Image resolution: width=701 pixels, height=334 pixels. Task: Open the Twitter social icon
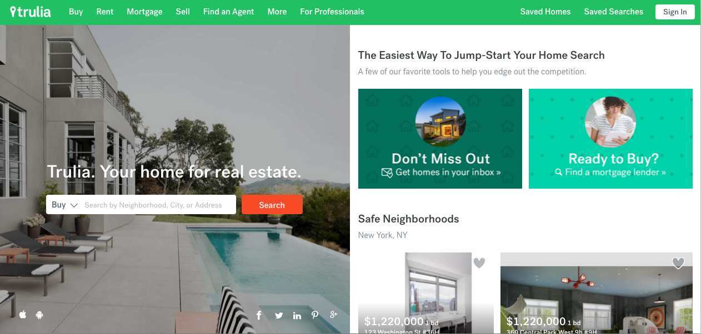pyautogui.click(x=279, y=316)
